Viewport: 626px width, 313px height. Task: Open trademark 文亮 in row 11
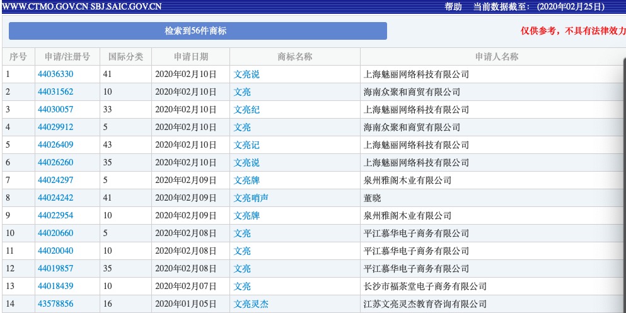click(x=242, y=251)
